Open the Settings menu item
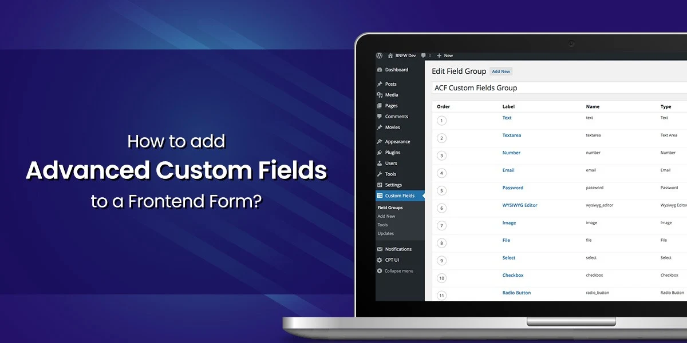Image resolution: width=687 pixels, height=343 pixels. pyautogui.click(x=393, y=185)
